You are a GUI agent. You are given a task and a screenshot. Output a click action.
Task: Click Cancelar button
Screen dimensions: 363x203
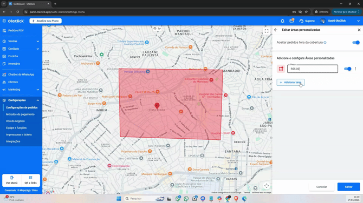[x=321, y=187]
